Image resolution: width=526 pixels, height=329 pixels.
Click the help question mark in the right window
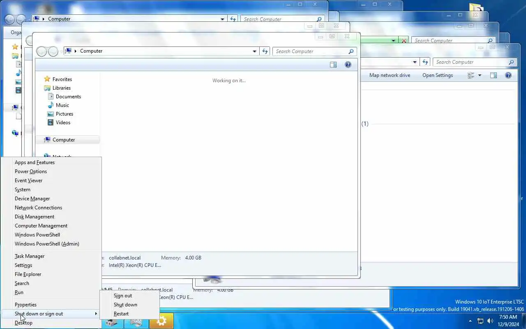[x=508, y=75]
